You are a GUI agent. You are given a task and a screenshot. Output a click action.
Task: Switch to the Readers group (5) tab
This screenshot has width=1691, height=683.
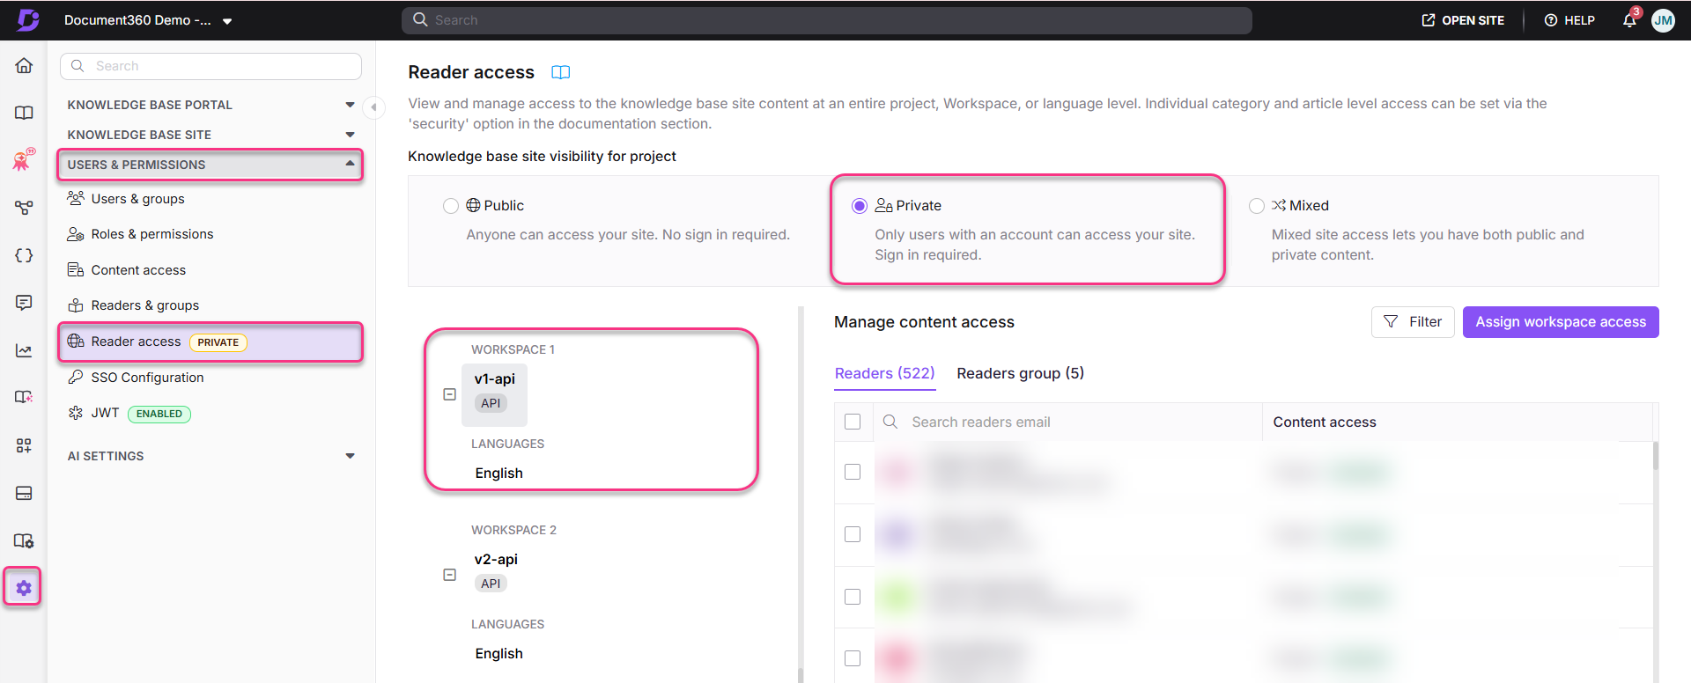(x=1020, y=372)
